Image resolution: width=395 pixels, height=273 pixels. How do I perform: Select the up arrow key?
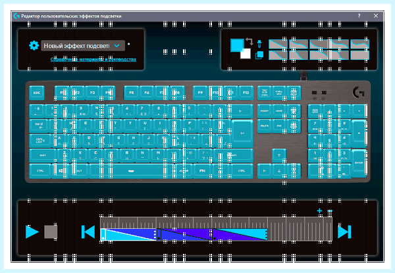click(x=279, y=155)
